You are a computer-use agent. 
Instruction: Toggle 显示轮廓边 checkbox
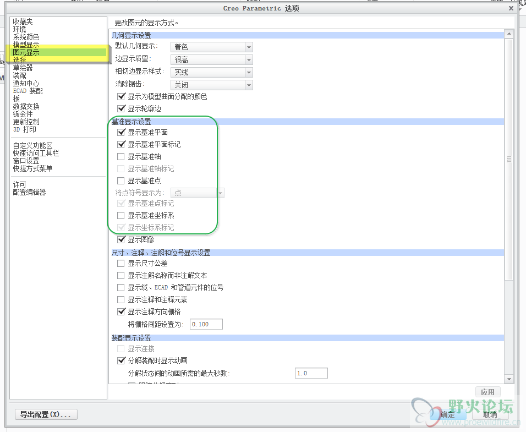click(121, 108)
